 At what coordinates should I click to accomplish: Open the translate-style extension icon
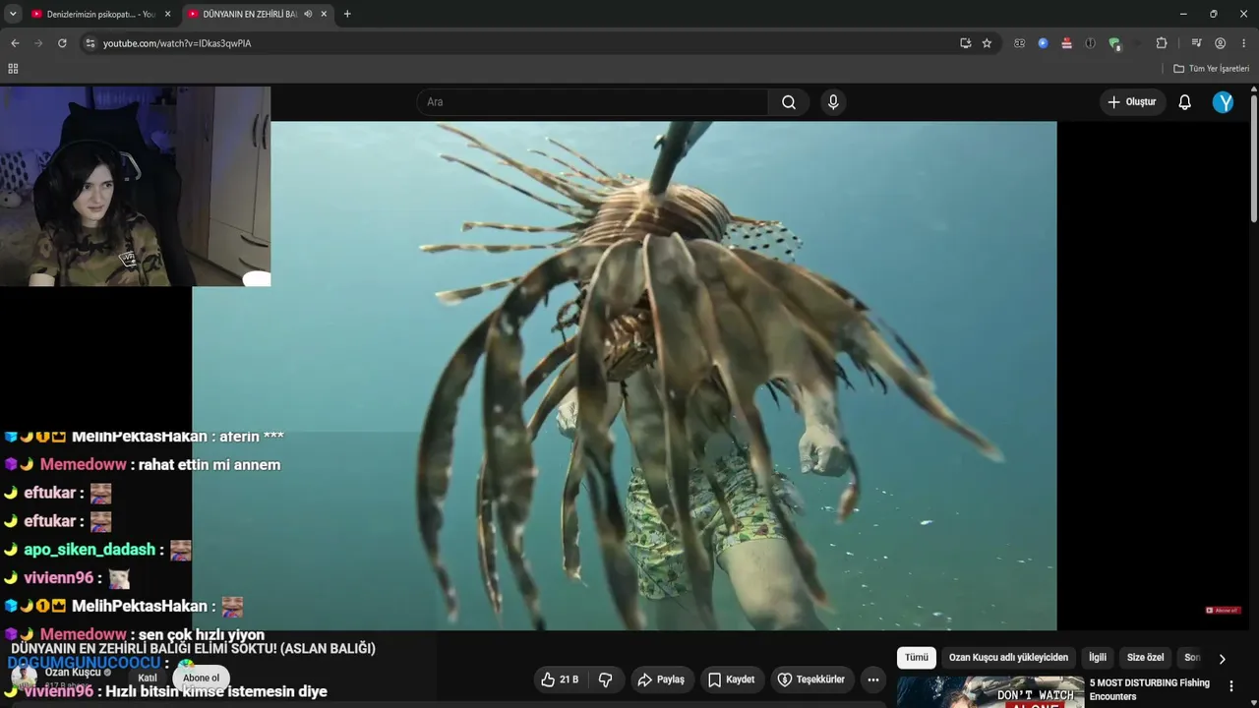[x=1019, y=43]
